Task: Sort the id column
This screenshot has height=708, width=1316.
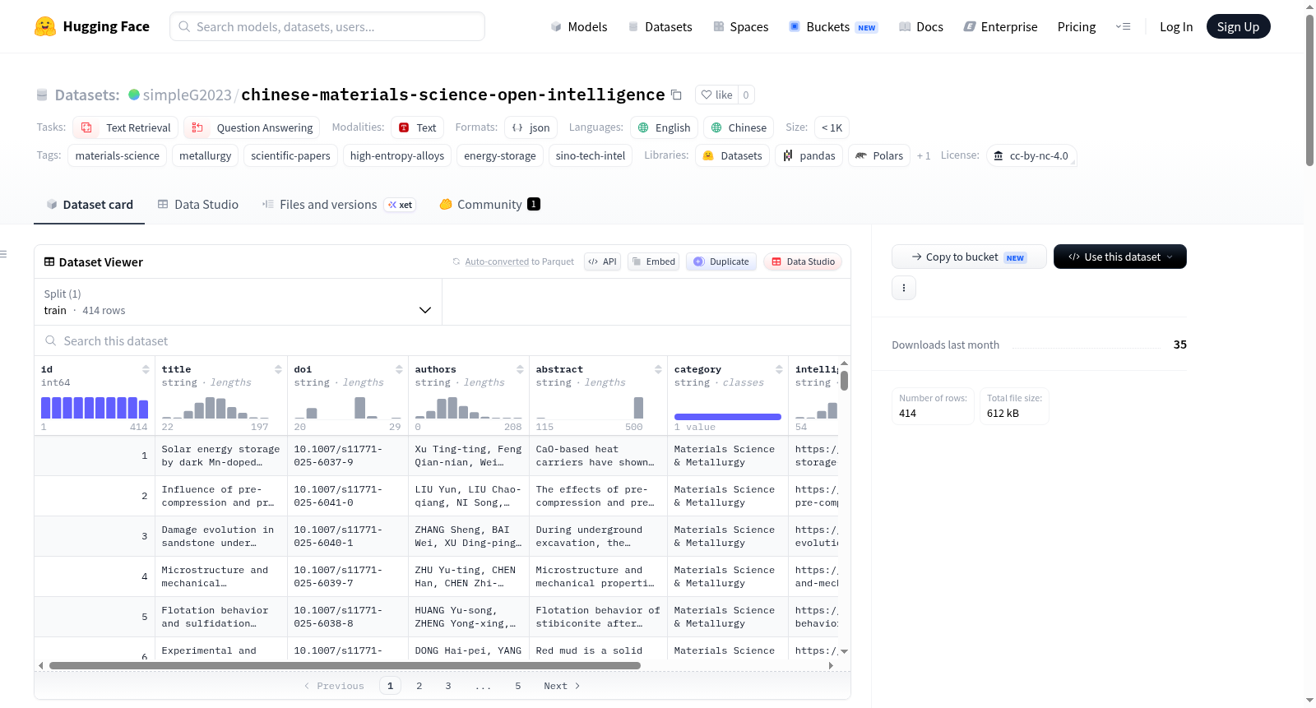Action: (x=146, y=369)
